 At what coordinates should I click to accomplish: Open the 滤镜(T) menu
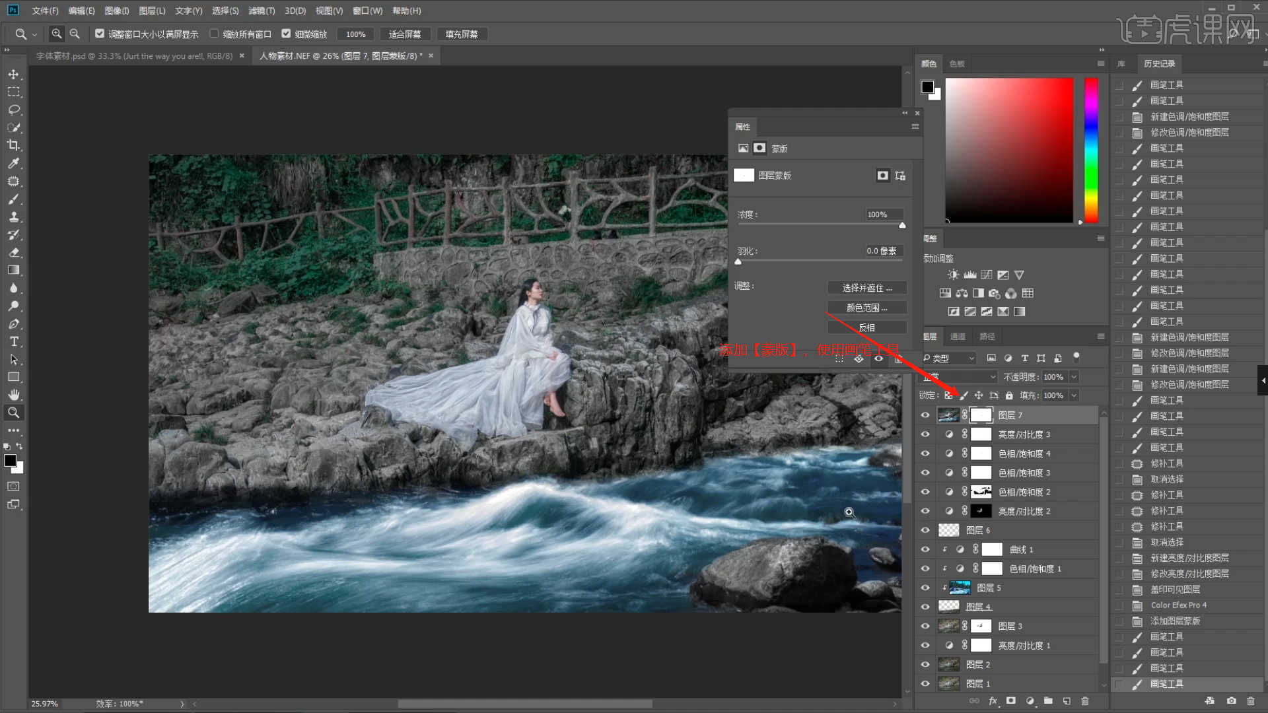coord(262,11)
